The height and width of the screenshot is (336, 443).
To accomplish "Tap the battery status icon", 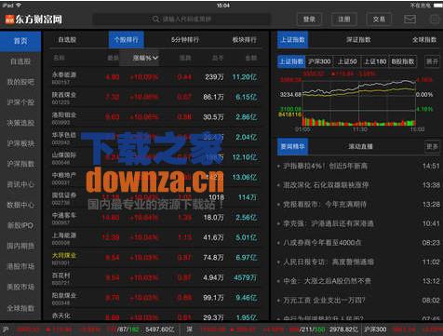I will (x=438, y=6).
